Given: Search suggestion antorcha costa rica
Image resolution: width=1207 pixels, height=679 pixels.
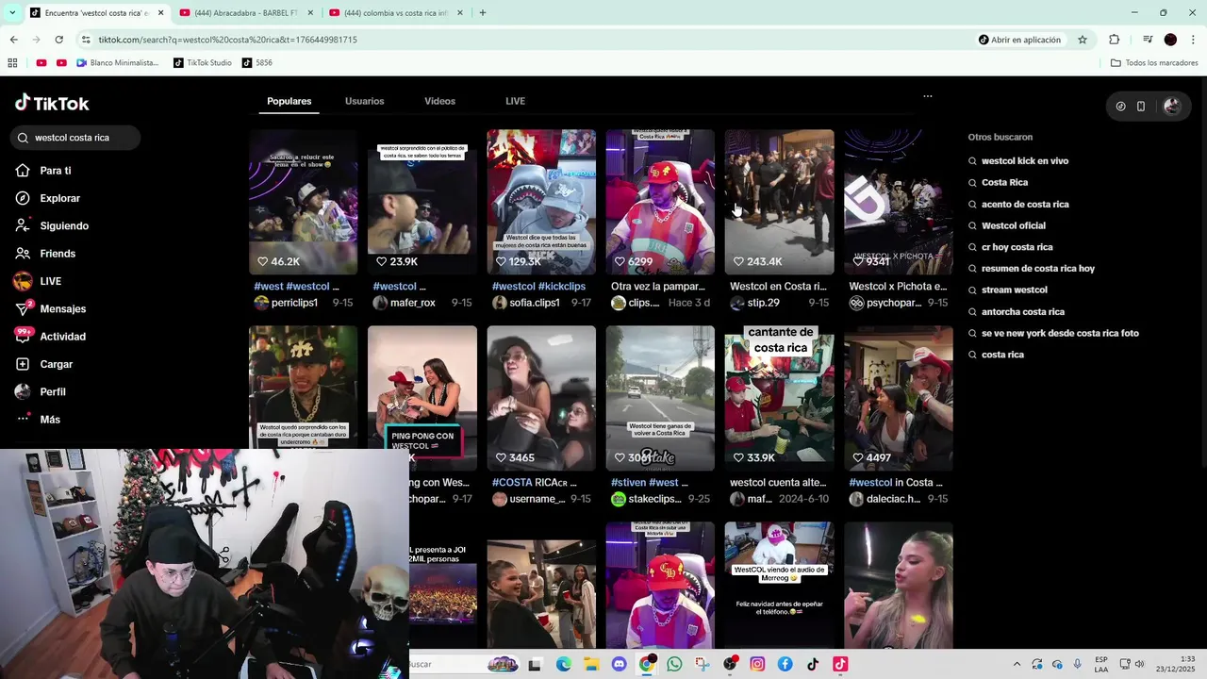Looking at the screenshot, I should point(1023,312).
